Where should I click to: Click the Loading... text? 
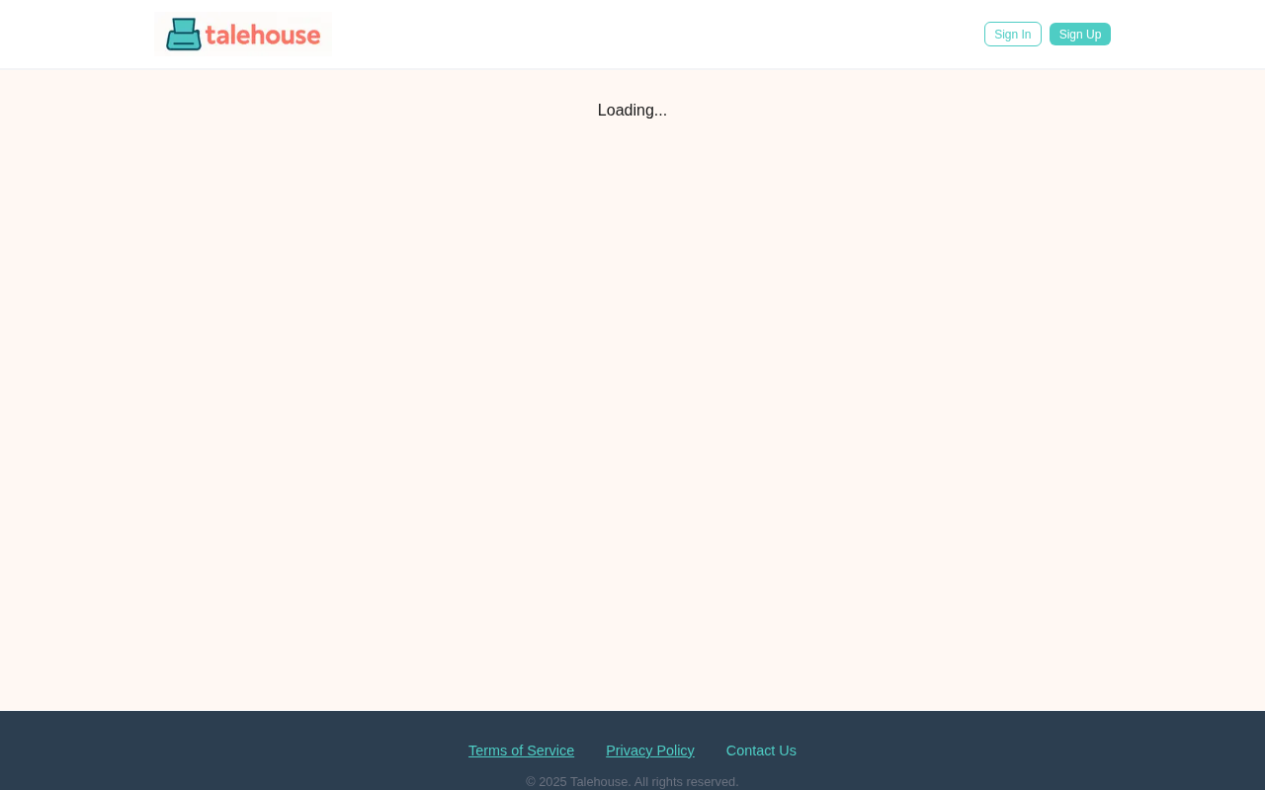[632, 111]
